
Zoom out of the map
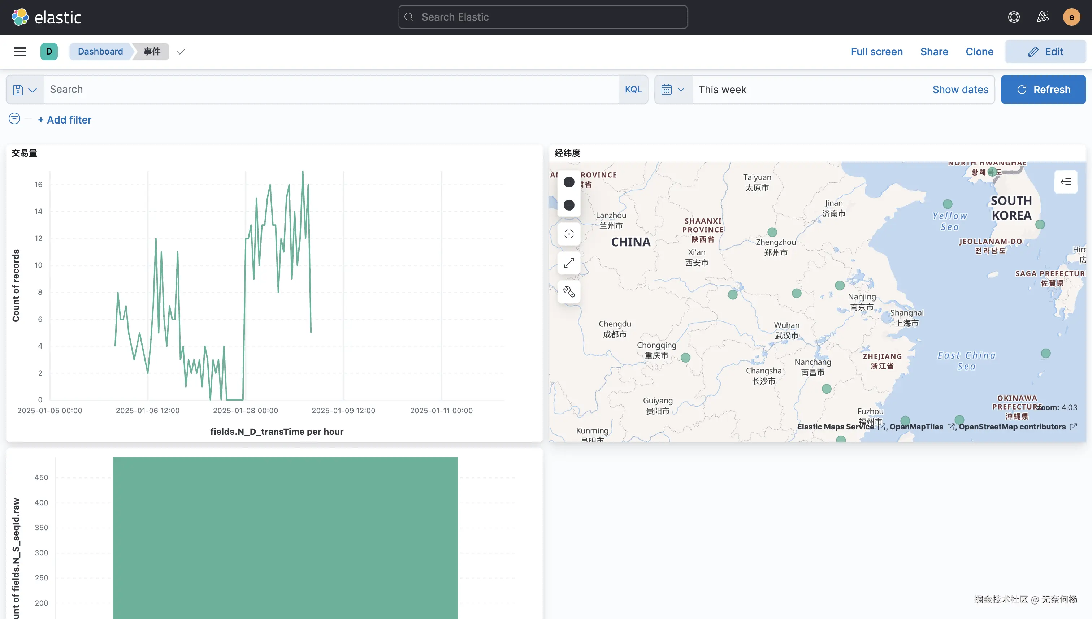[x=569, y=205]
